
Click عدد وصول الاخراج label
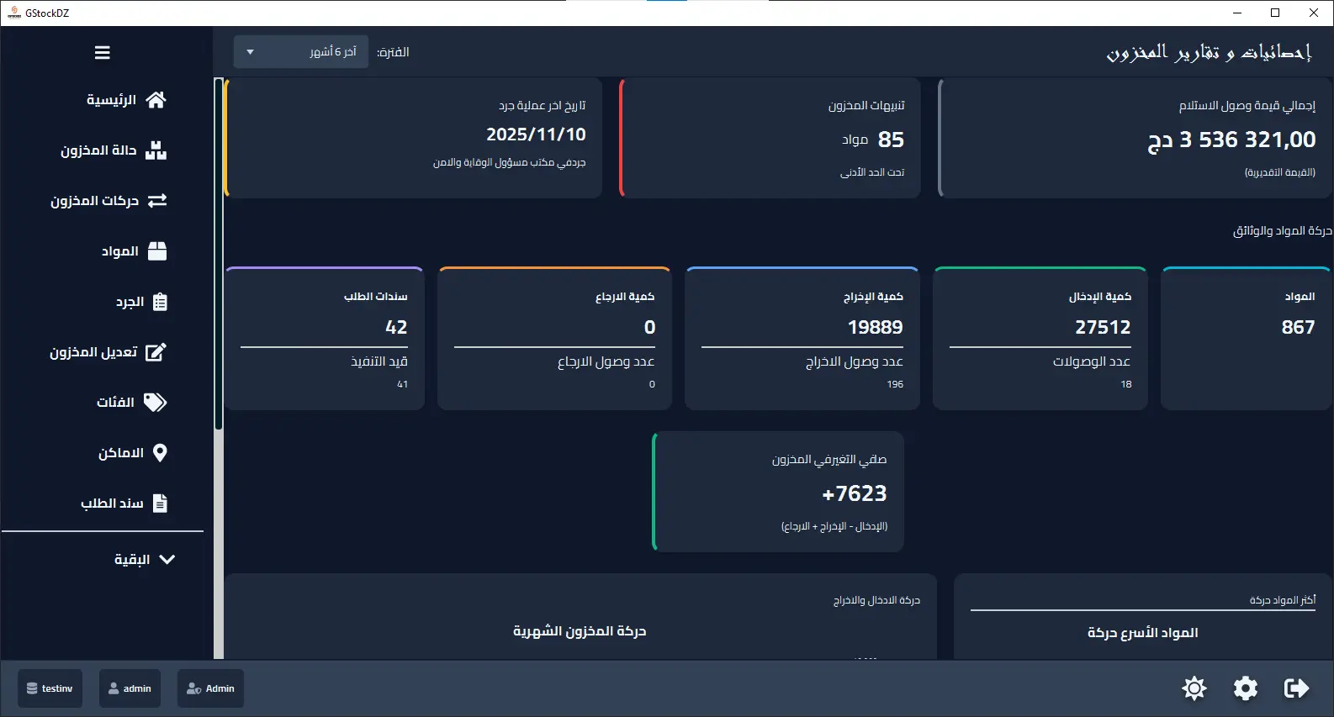pos(855,361)
